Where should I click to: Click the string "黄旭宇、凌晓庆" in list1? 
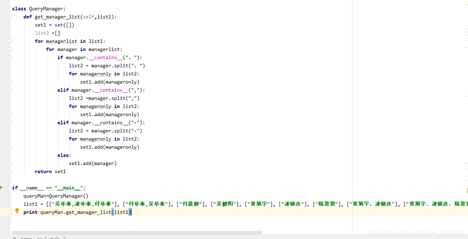pyautogui.click(x=372, y=204)
